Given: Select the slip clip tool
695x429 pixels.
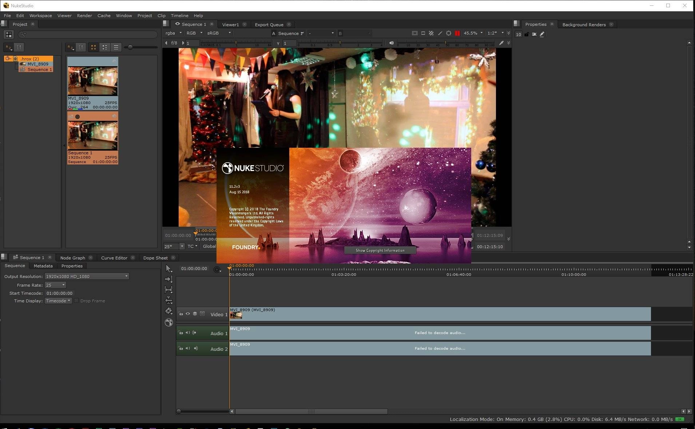Looking at the screenshot, I should click(168, 290).
